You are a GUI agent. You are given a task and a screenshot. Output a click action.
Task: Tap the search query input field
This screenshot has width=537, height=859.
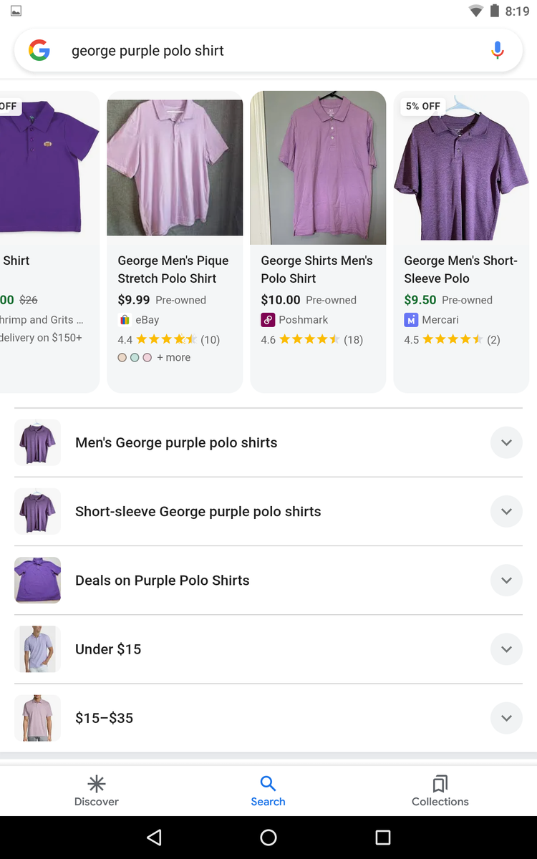272,51
